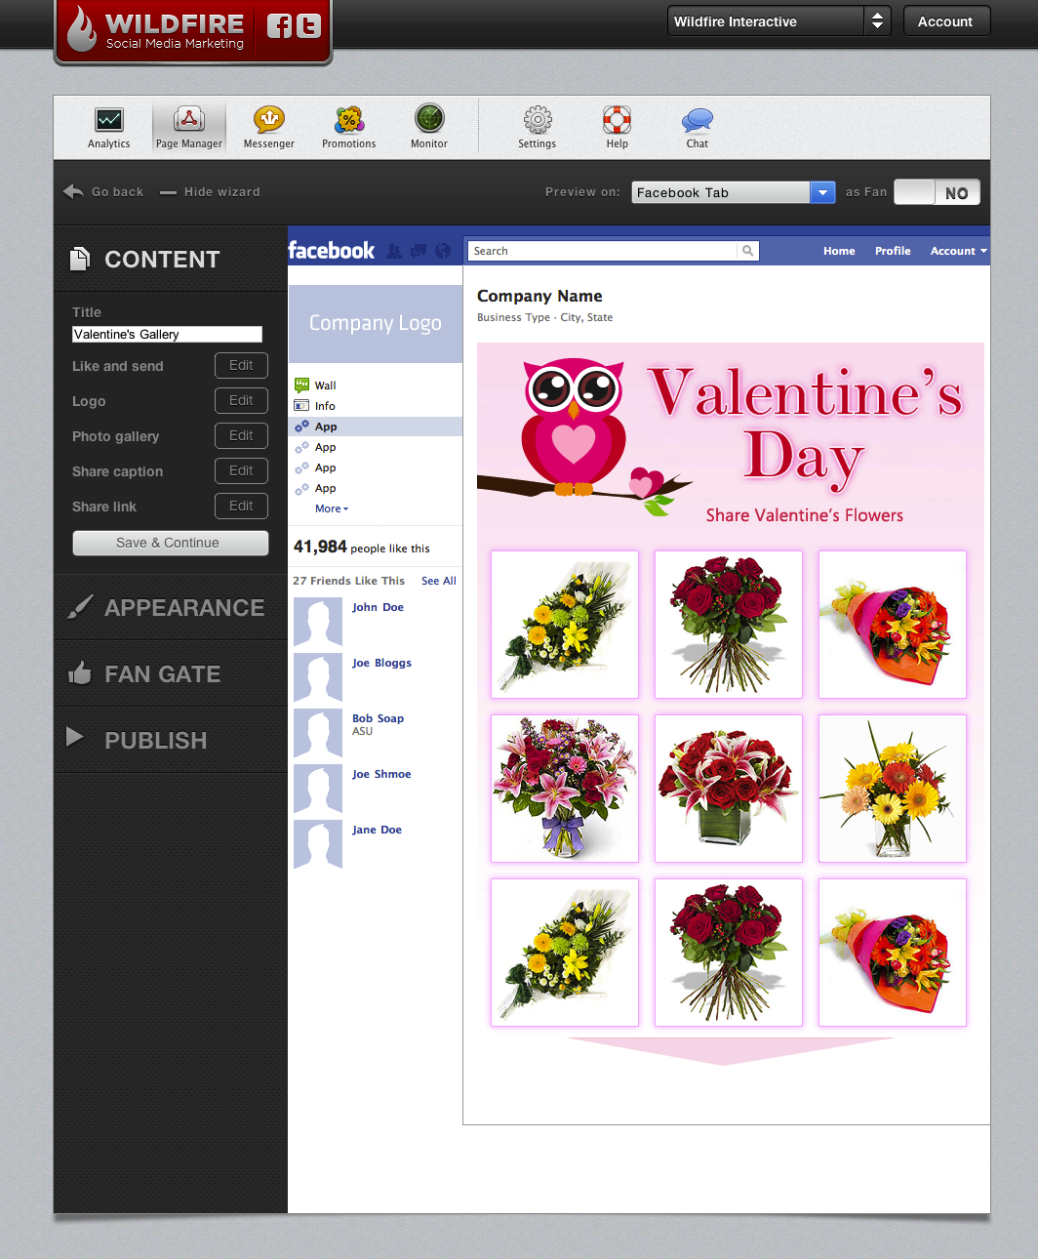Click the gerbera daisies vase thumbnail
Screen dimensions: 1038x1259
pos(893,789)
